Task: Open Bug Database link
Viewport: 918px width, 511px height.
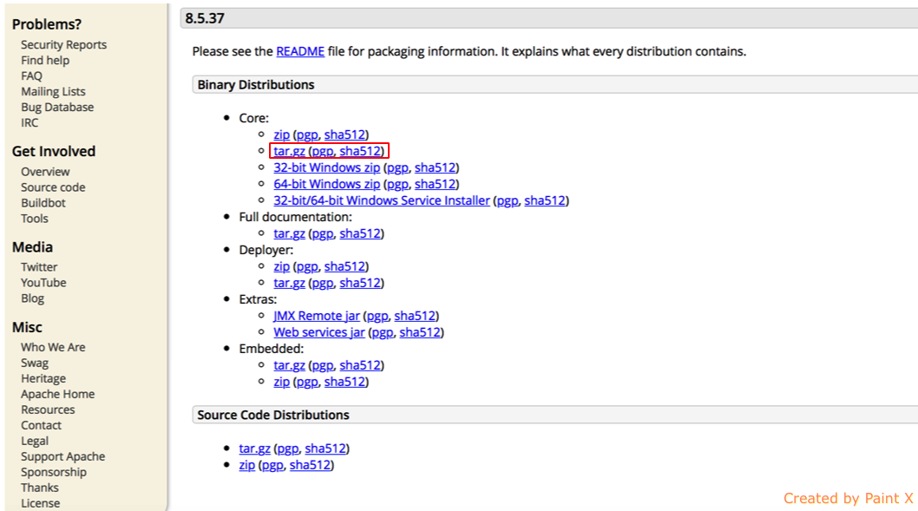Action: (x=57, y=107)
